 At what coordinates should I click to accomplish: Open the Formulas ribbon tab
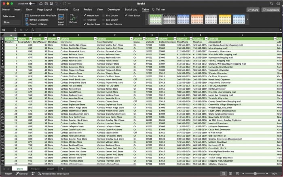coord(63,9)
